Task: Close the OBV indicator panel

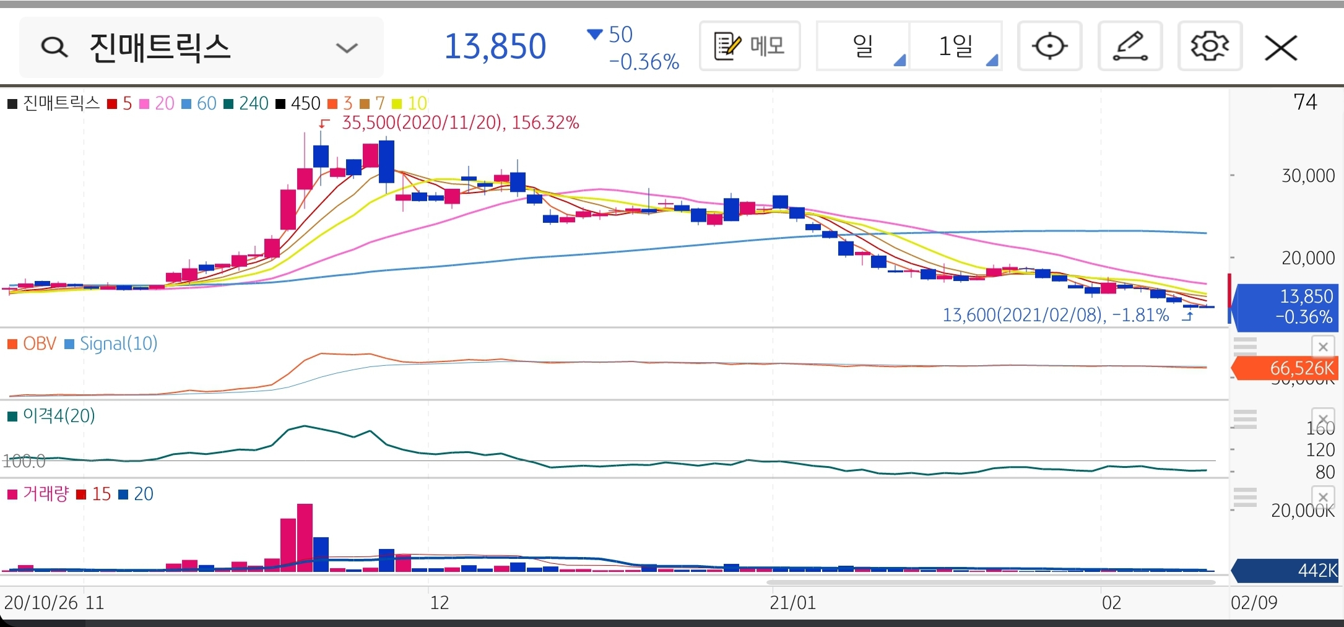Action: pyautogui.click(x=1323, y=347)
